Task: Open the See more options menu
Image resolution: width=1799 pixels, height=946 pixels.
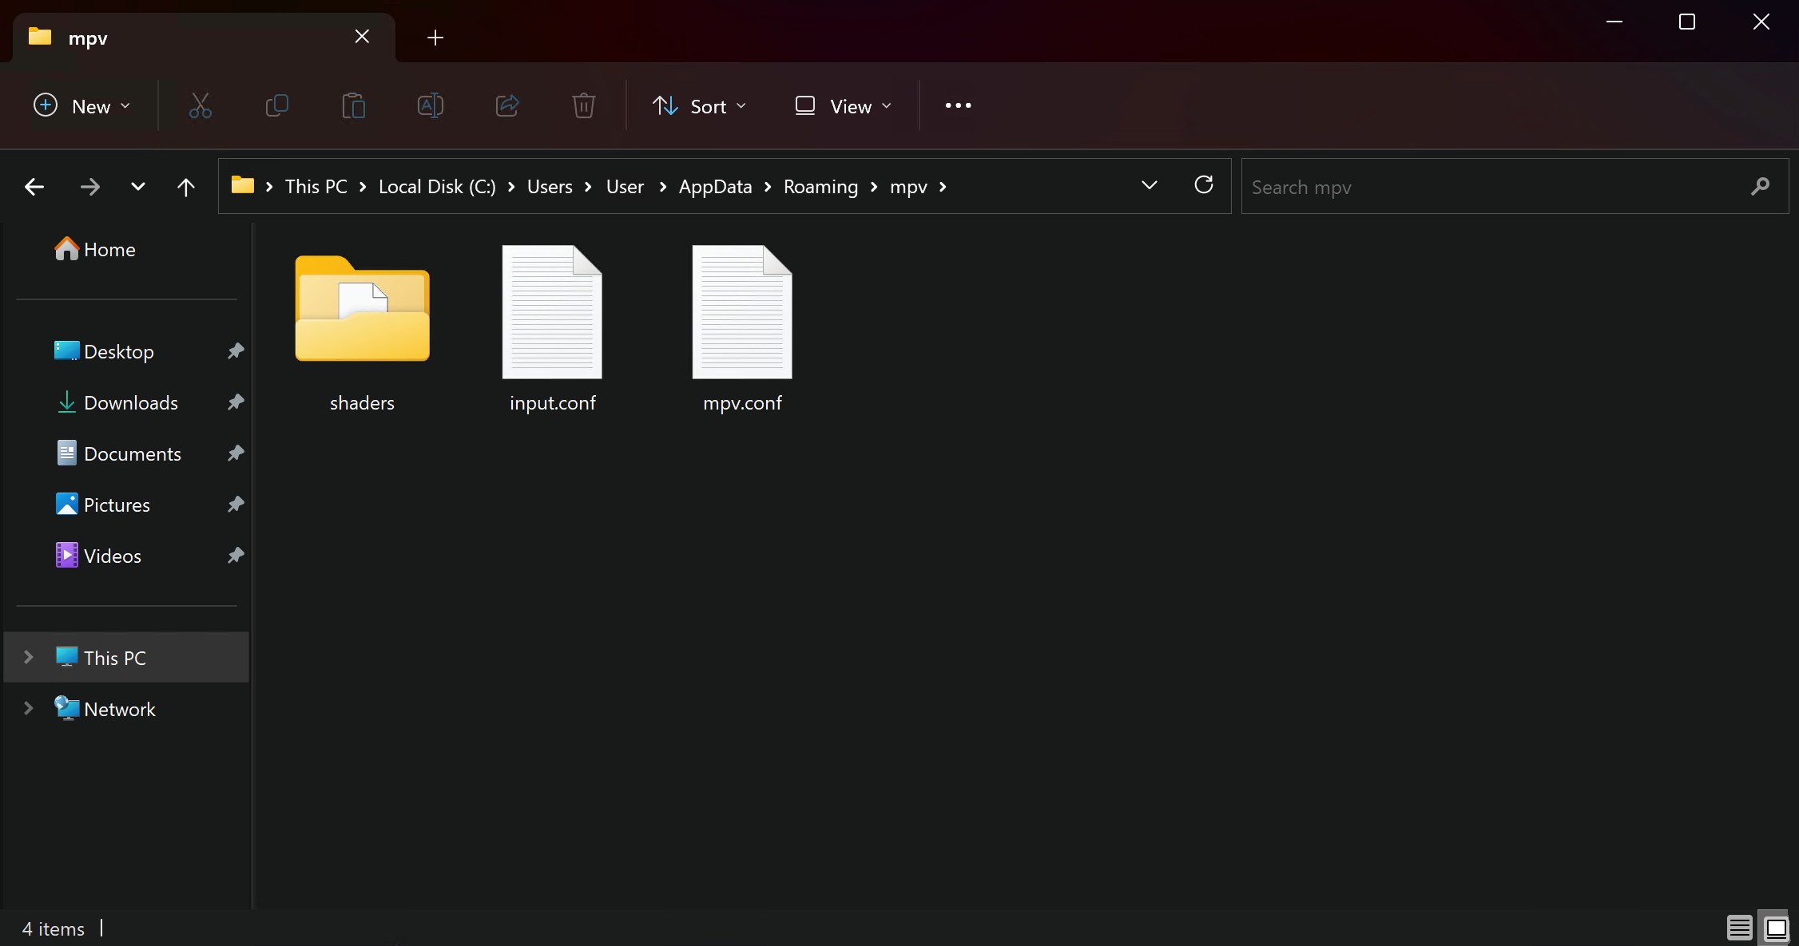Action: [x=958, y=105]
